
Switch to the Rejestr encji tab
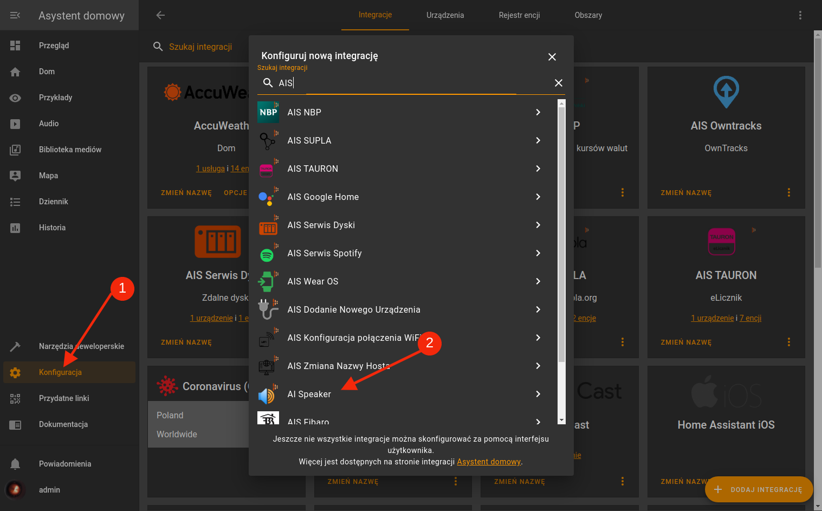point(519,15)
